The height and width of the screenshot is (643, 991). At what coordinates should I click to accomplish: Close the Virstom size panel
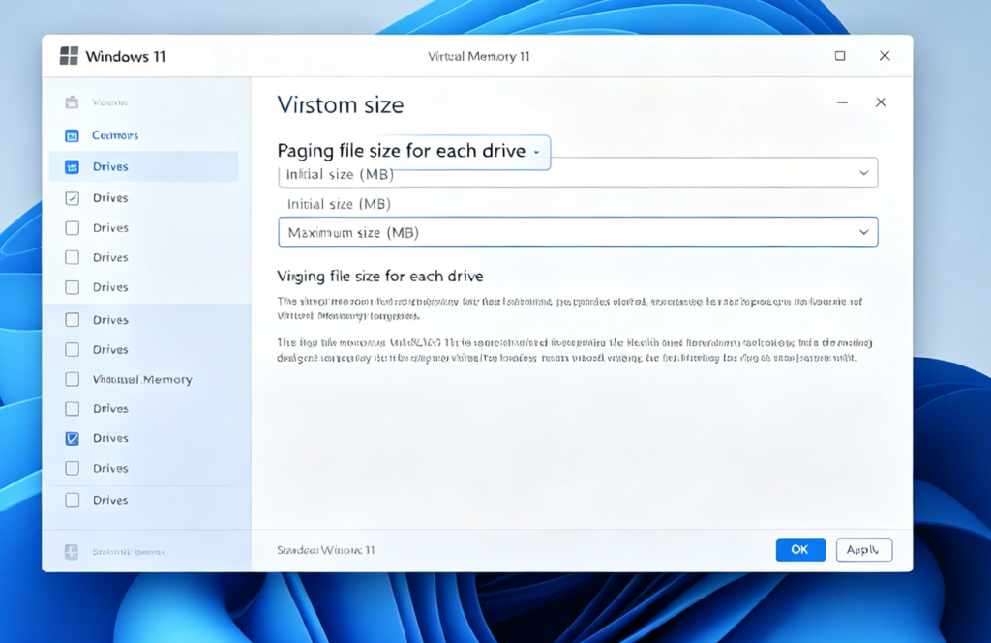tap(881, 102)
